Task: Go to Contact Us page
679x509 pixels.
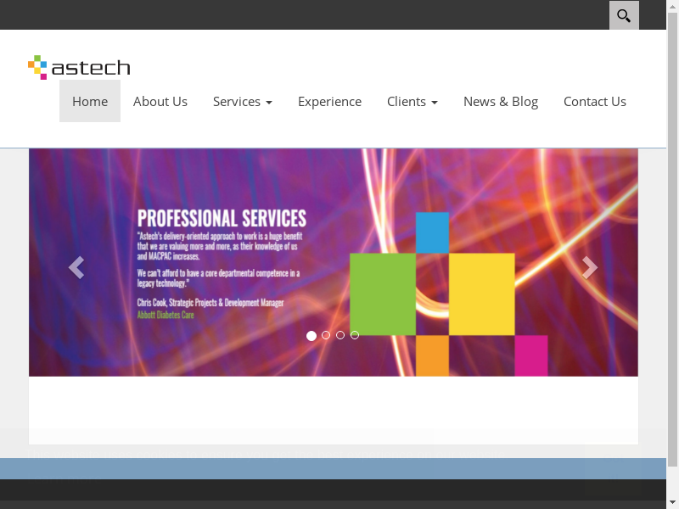Action: (595, 102)
